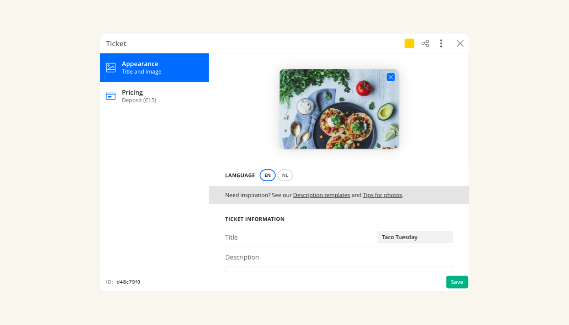Remove the taco photo with the blue X
569x325 pixels.
(x=391, y=77)
